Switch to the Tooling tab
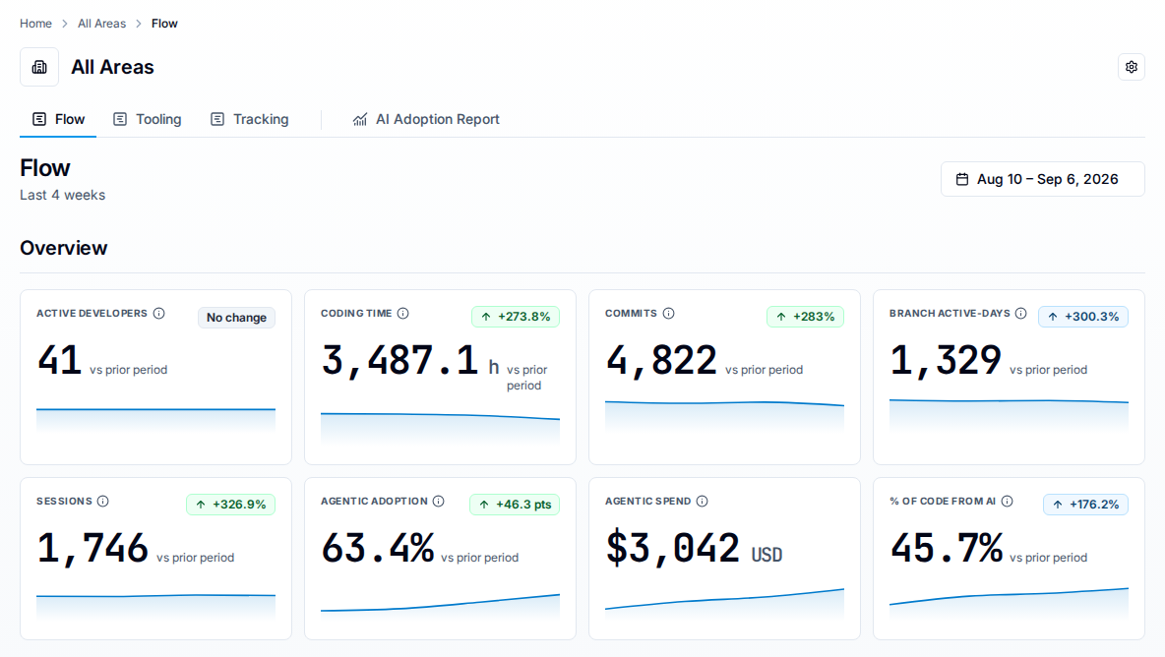This screenshot has width=1165, height=657. [148, 120]
